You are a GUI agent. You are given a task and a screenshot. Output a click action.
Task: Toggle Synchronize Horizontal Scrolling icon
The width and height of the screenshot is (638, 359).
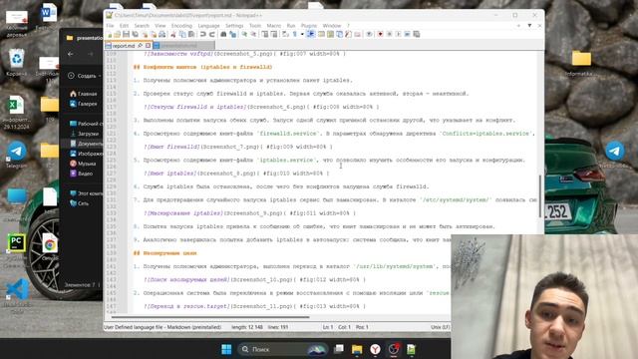274,34
